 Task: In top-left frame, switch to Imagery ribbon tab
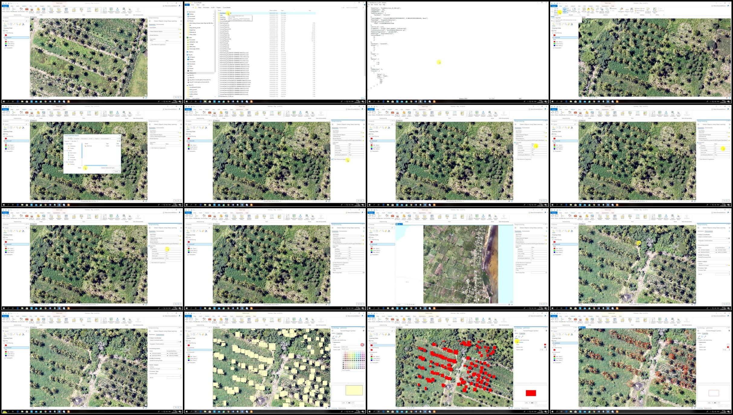[x=42, y=6]
